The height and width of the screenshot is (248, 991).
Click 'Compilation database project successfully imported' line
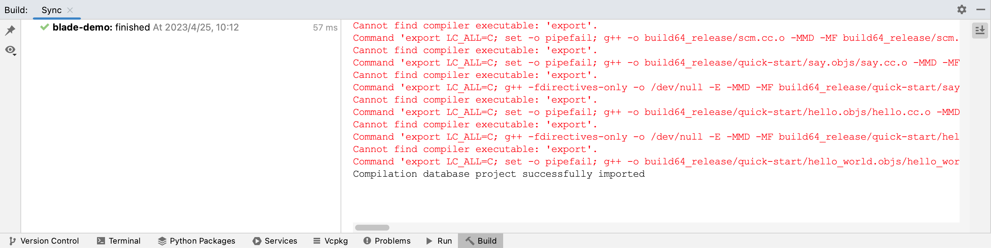point(498,174)
